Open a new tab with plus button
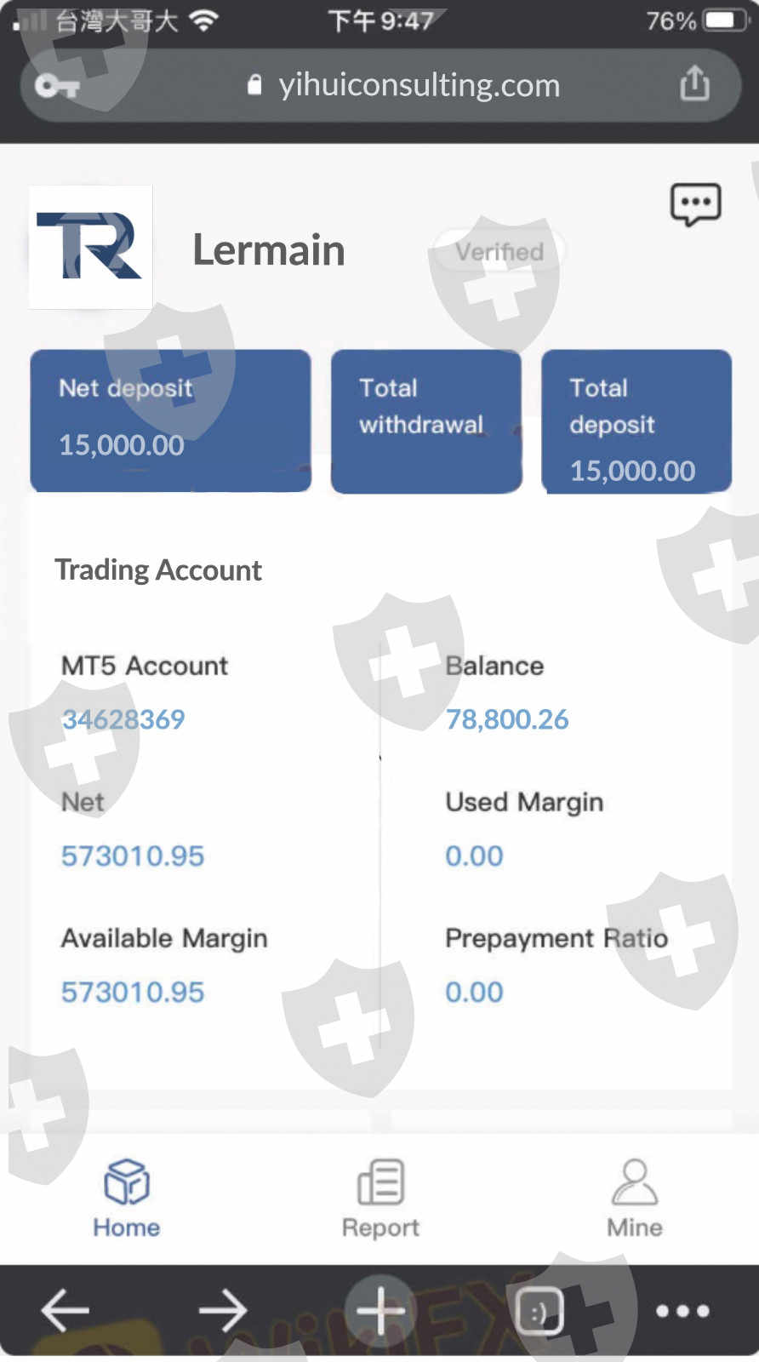Screen dimensions: 759x1362 pos(380,1310)
